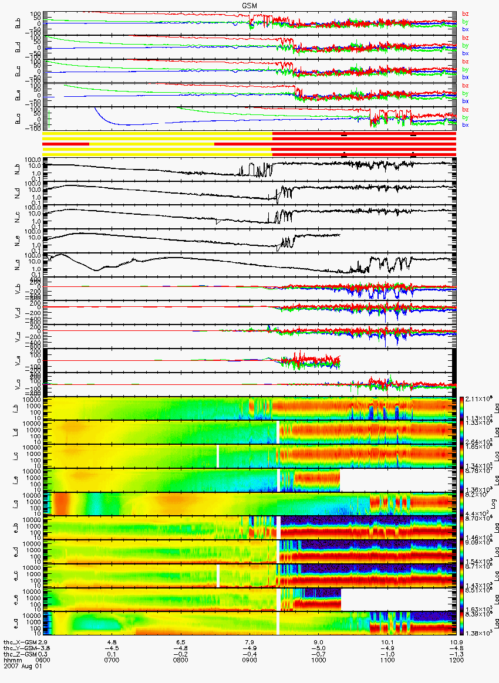Select the N_b density panel label

[18, 168]
